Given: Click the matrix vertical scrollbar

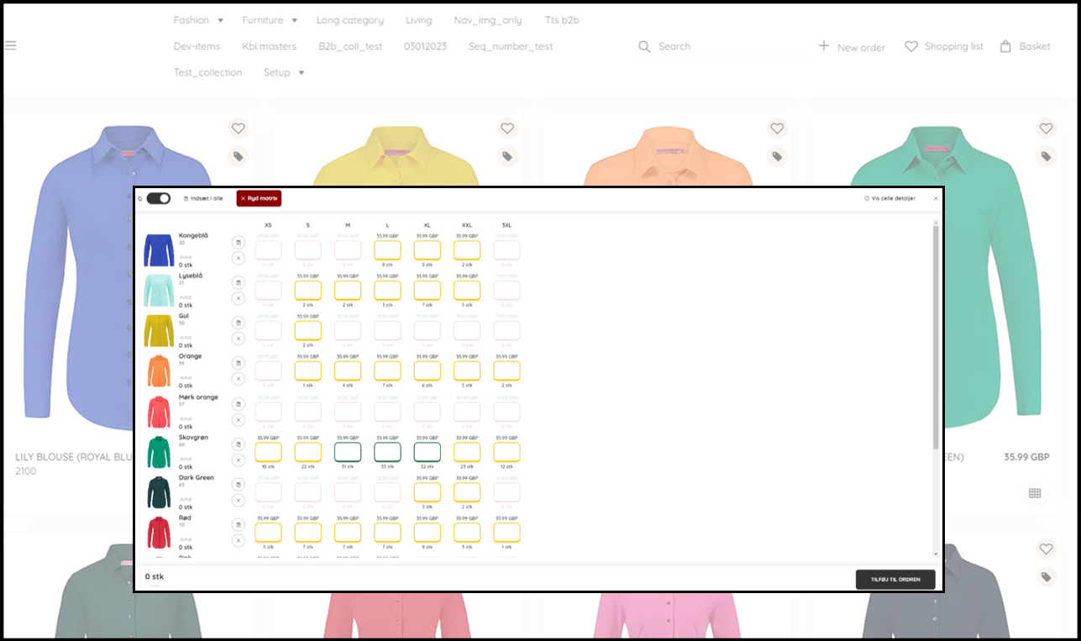Looking at the screenshot, I should [936, 336].
